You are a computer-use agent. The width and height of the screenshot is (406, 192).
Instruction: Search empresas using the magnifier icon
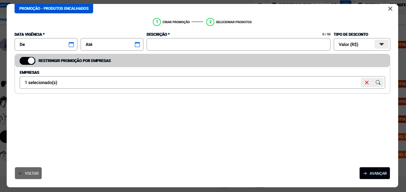point(378,82)
